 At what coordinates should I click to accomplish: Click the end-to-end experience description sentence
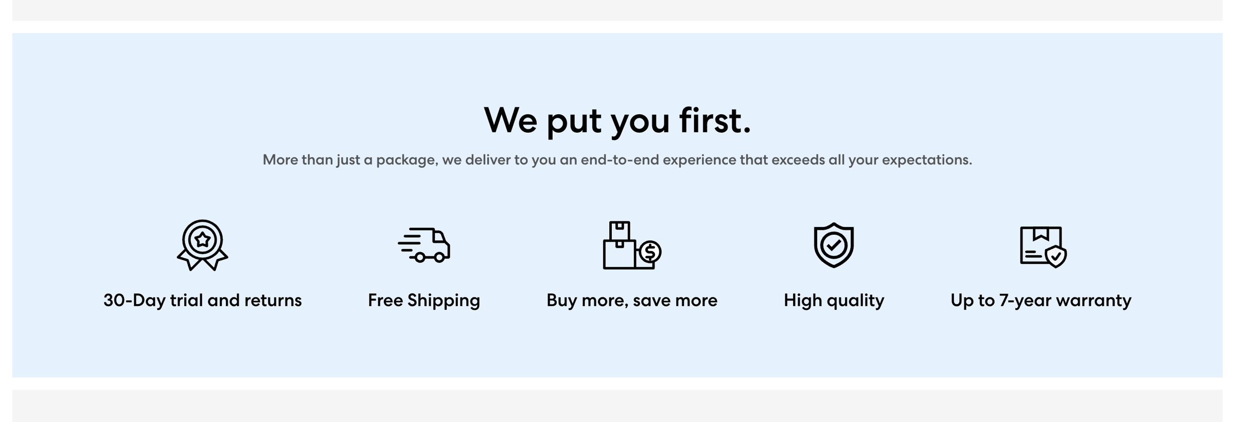(617, 160)
